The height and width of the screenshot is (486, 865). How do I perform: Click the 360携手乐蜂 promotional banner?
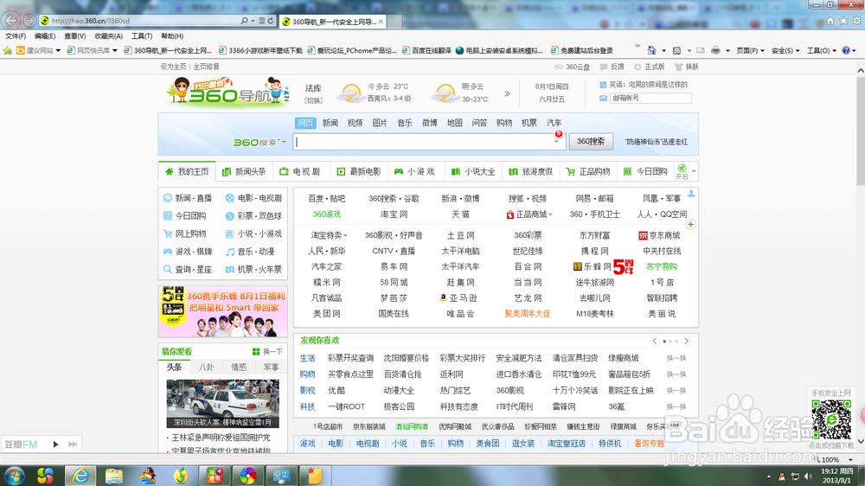(223, 311)
